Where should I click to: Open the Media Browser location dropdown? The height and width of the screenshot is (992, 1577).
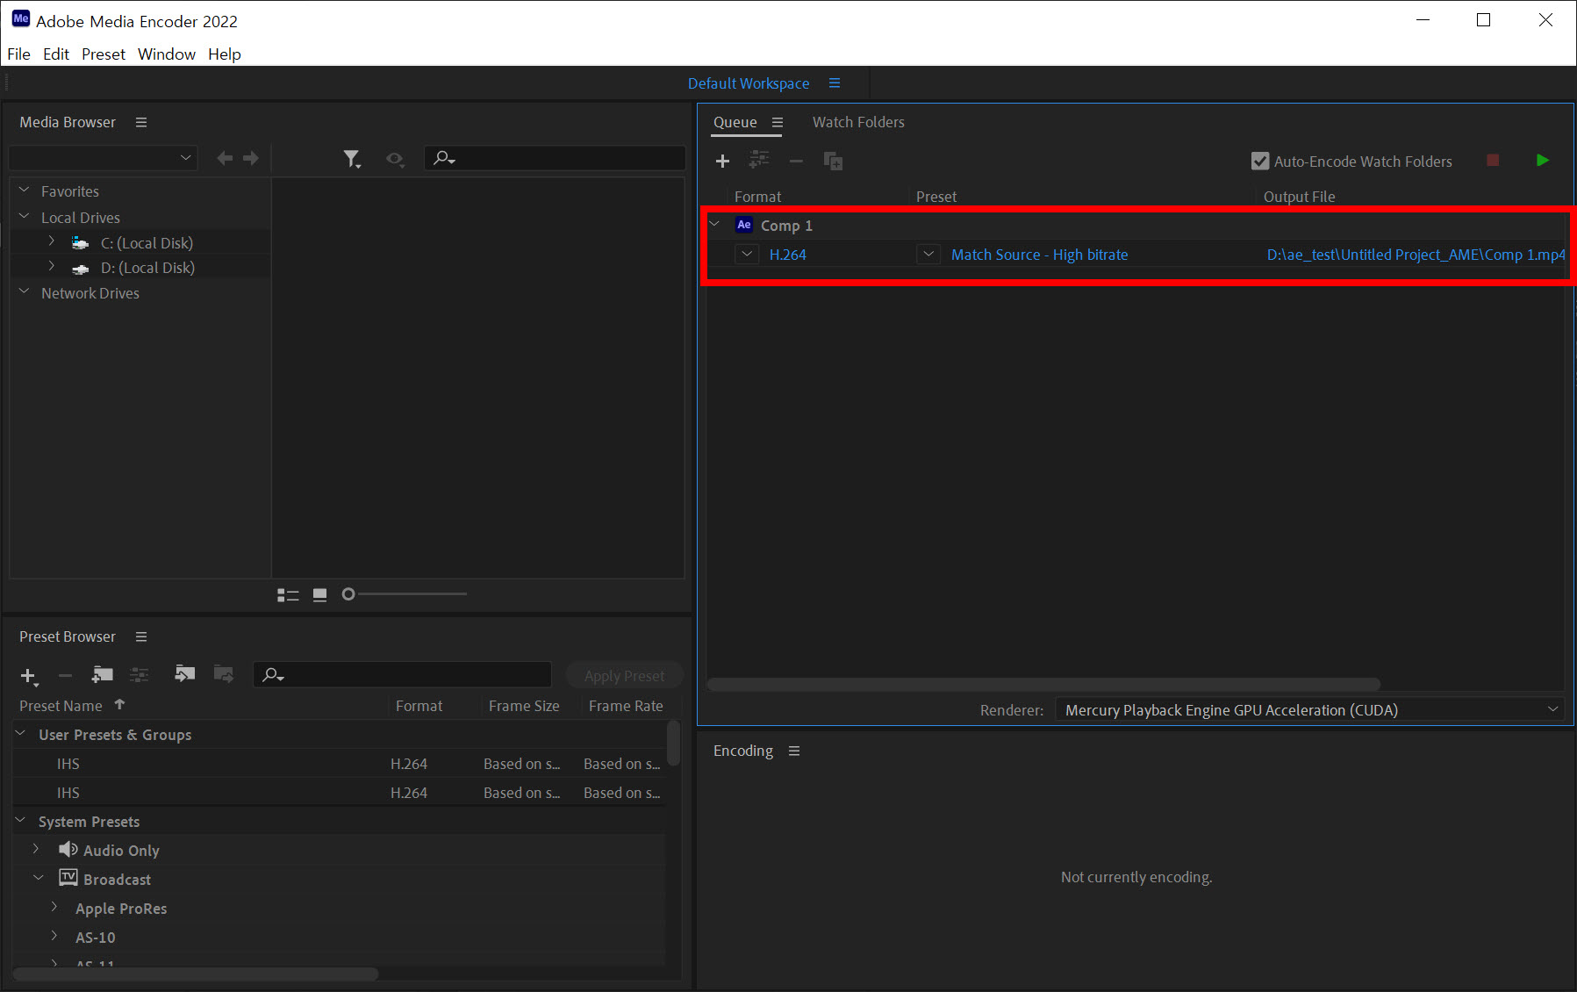[x=103, y=158]
